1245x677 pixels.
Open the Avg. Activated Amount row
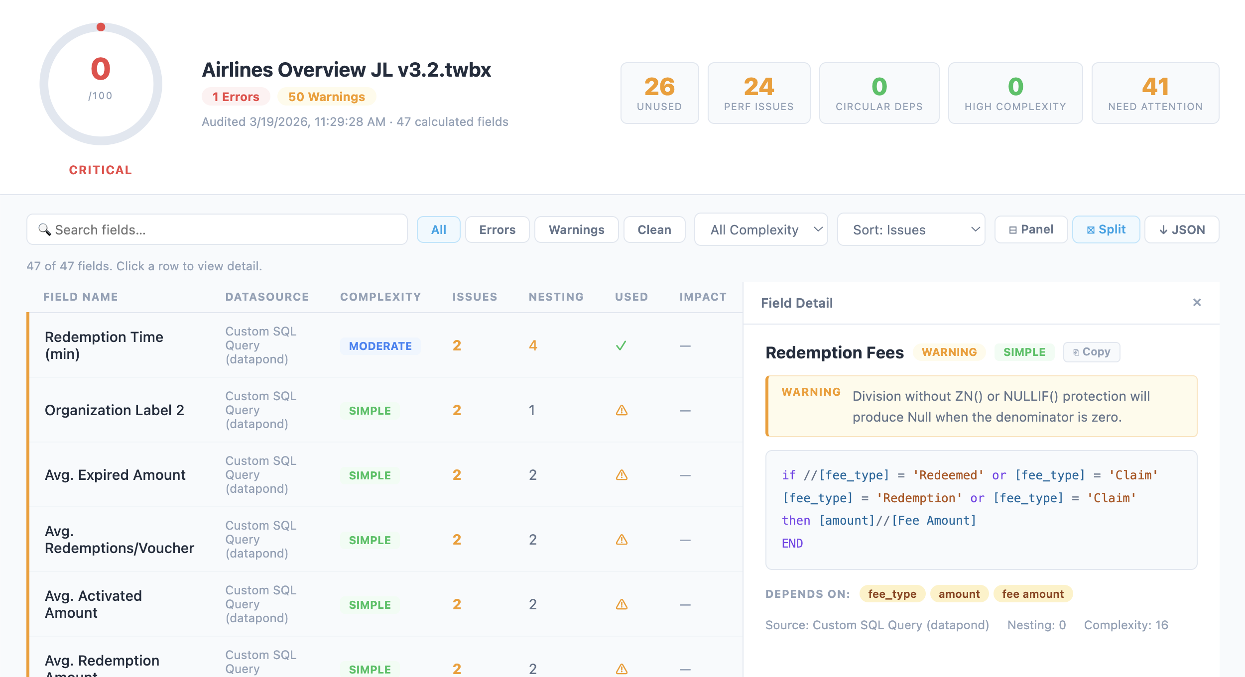point(384,604)
